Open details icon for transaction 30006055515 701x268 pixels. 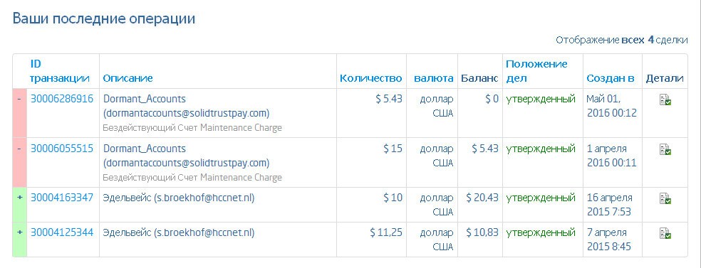coord(665,150)
